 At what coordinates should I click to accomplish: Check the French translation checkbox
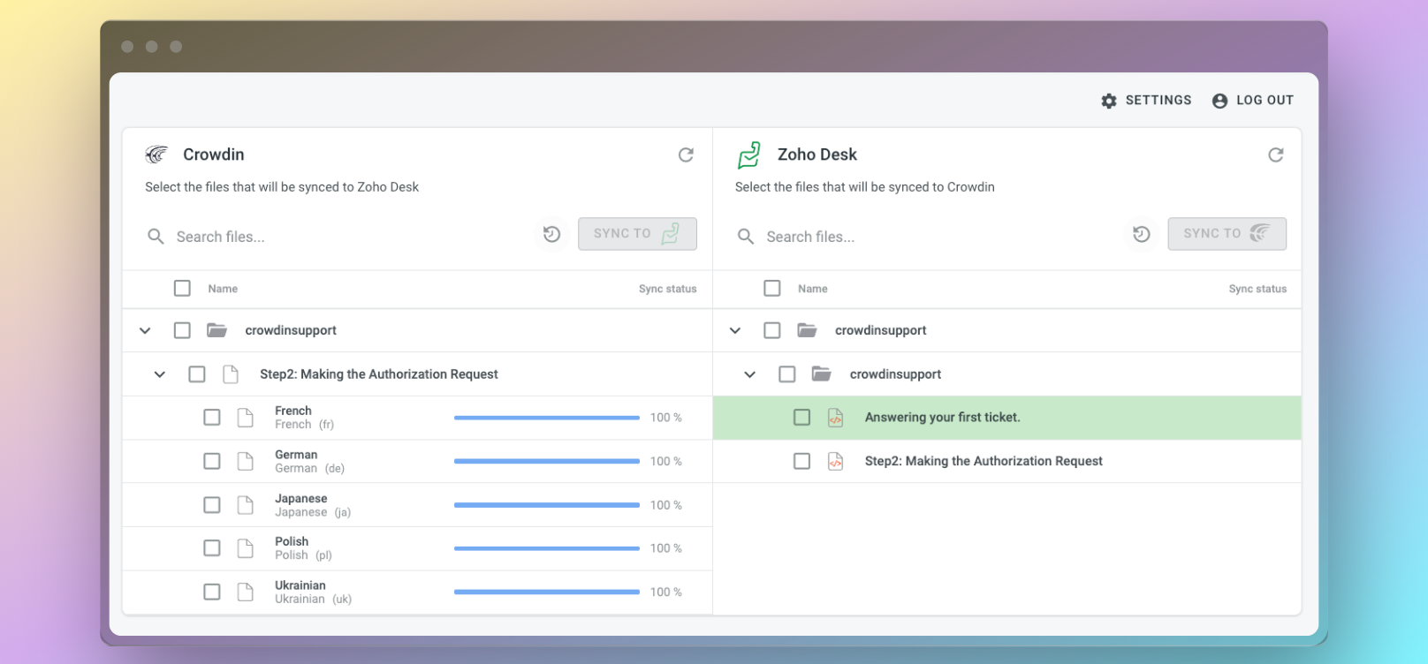click(212, 418)
